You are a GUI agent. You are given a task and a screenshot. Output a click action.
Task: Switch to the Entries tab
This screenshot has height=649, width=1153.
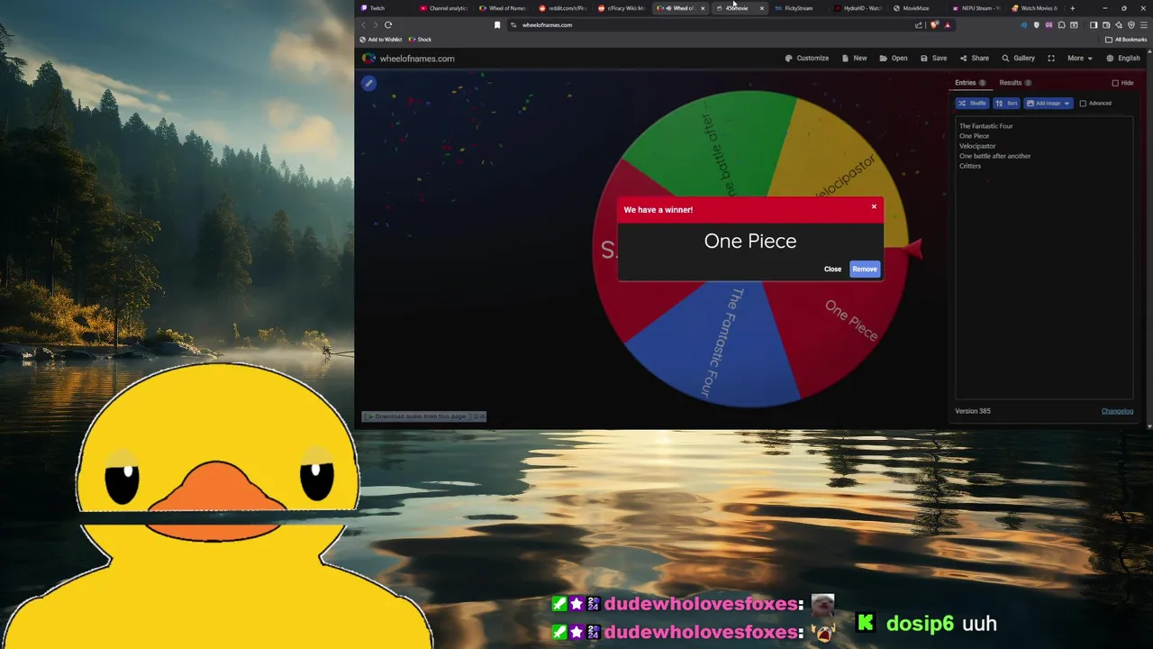(x=970, y=83)
